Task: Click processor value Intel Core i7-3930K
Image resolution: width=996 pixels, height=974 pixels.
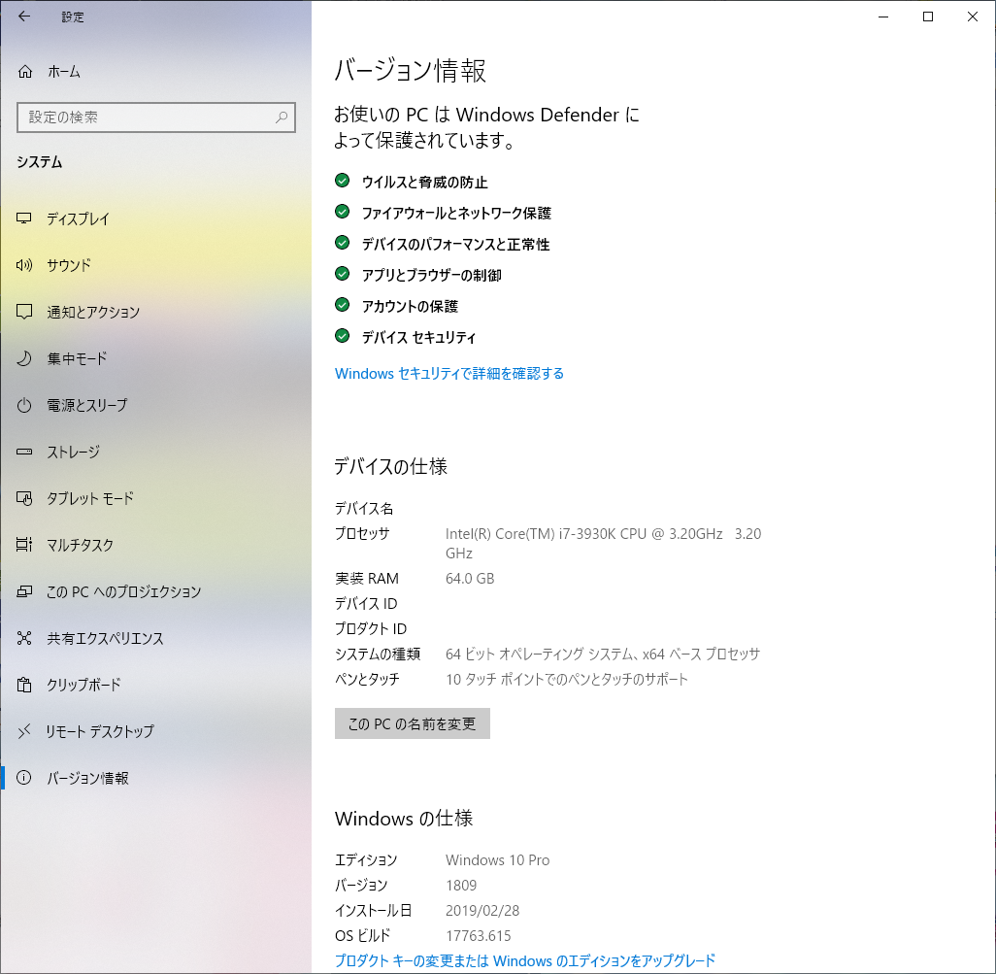Action: [x=604, y=543]
